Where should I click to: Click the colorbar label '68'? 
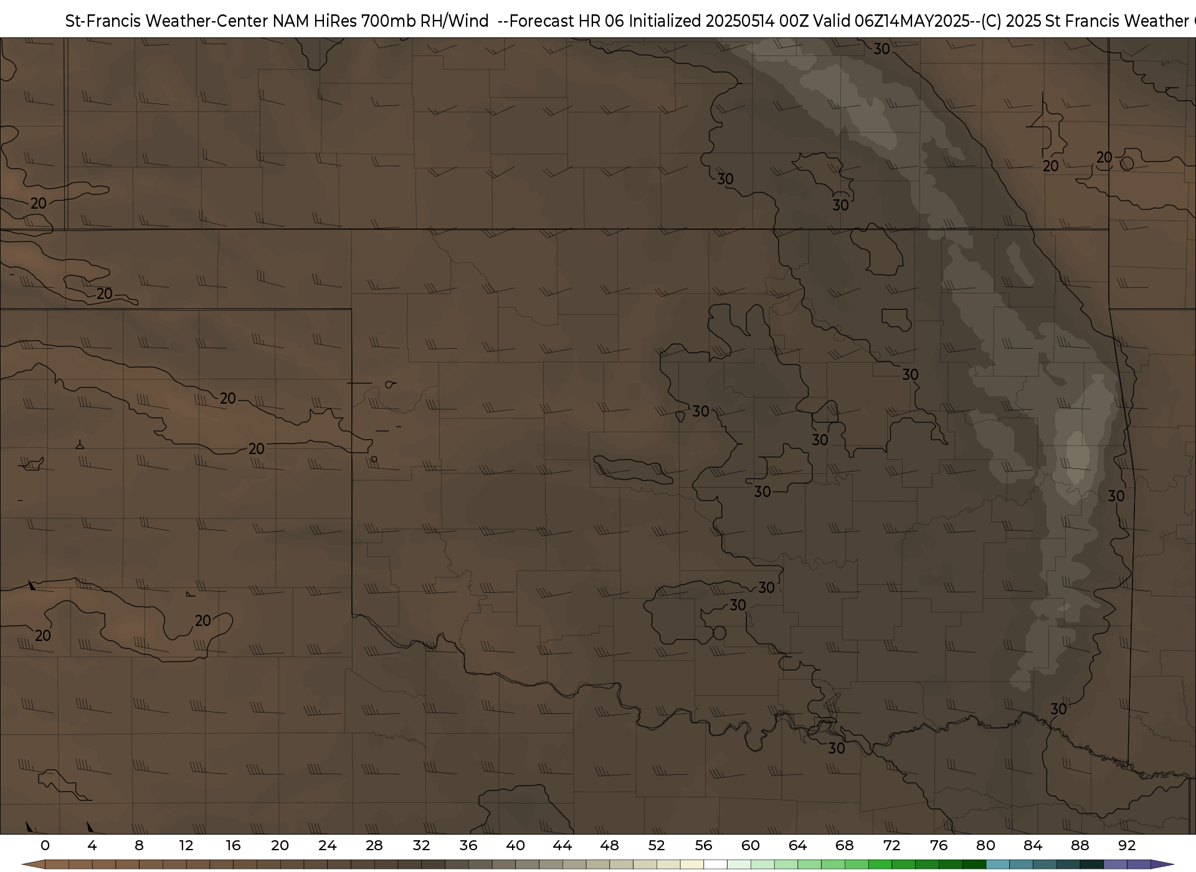pyautogui.click(x=845, y=845)
